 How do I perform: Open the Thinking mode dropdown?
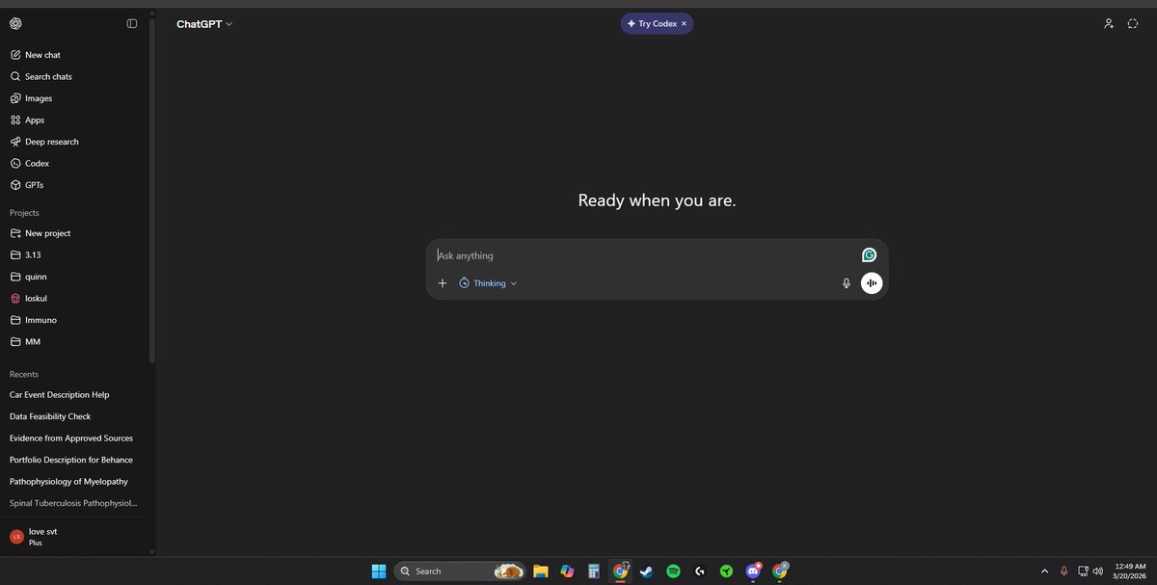488,283
